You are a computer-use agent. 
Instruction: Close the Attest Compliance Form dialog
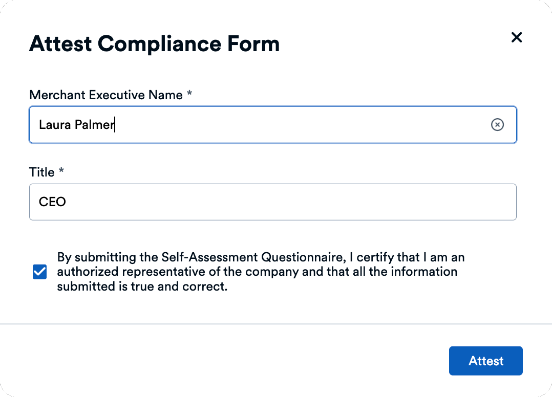[516, 37]
